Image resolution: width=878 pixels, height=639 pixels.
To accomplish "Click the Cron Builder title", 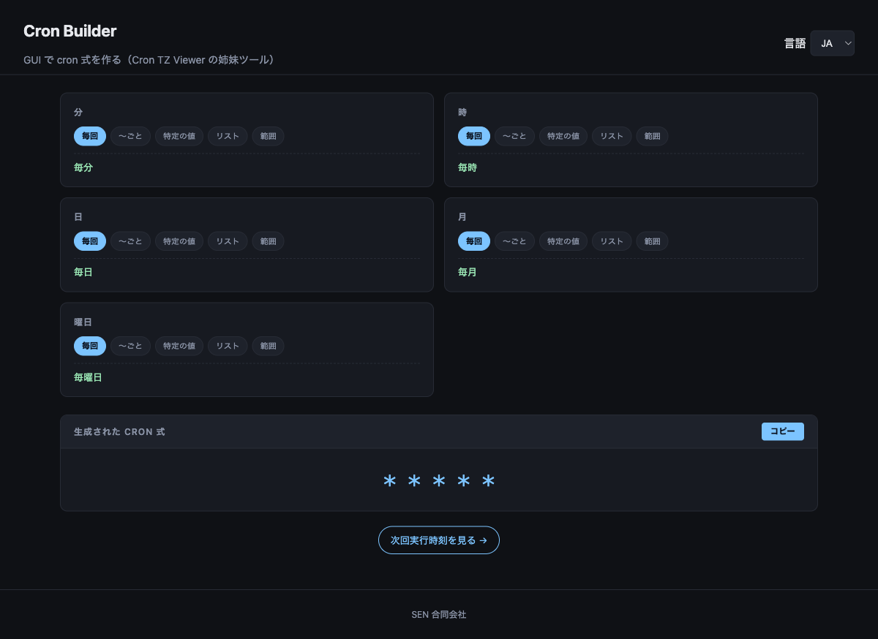I will (70, 31).
